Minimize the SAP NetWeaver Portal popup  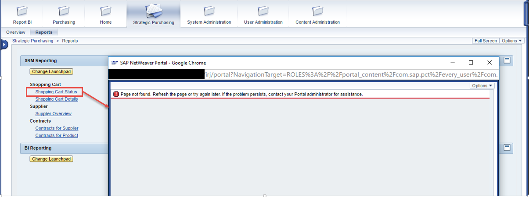pos(452,63)
